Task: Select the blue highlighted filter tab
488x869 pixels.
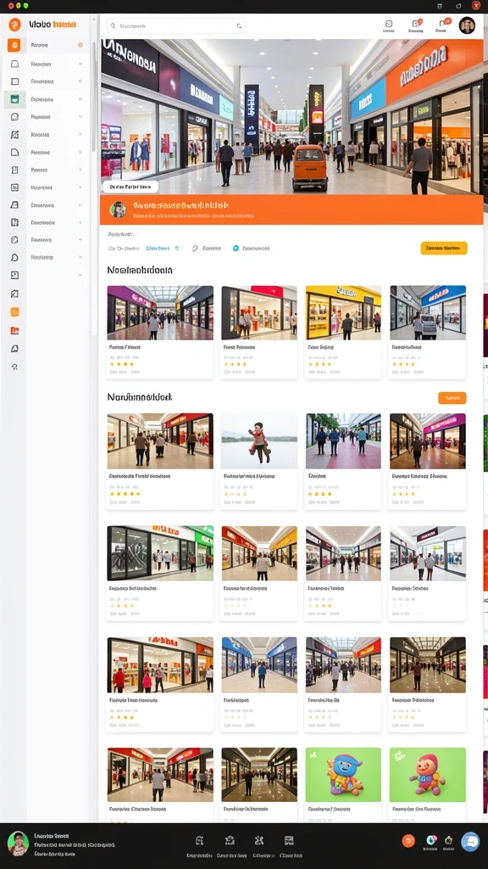Action: (163, 249)
